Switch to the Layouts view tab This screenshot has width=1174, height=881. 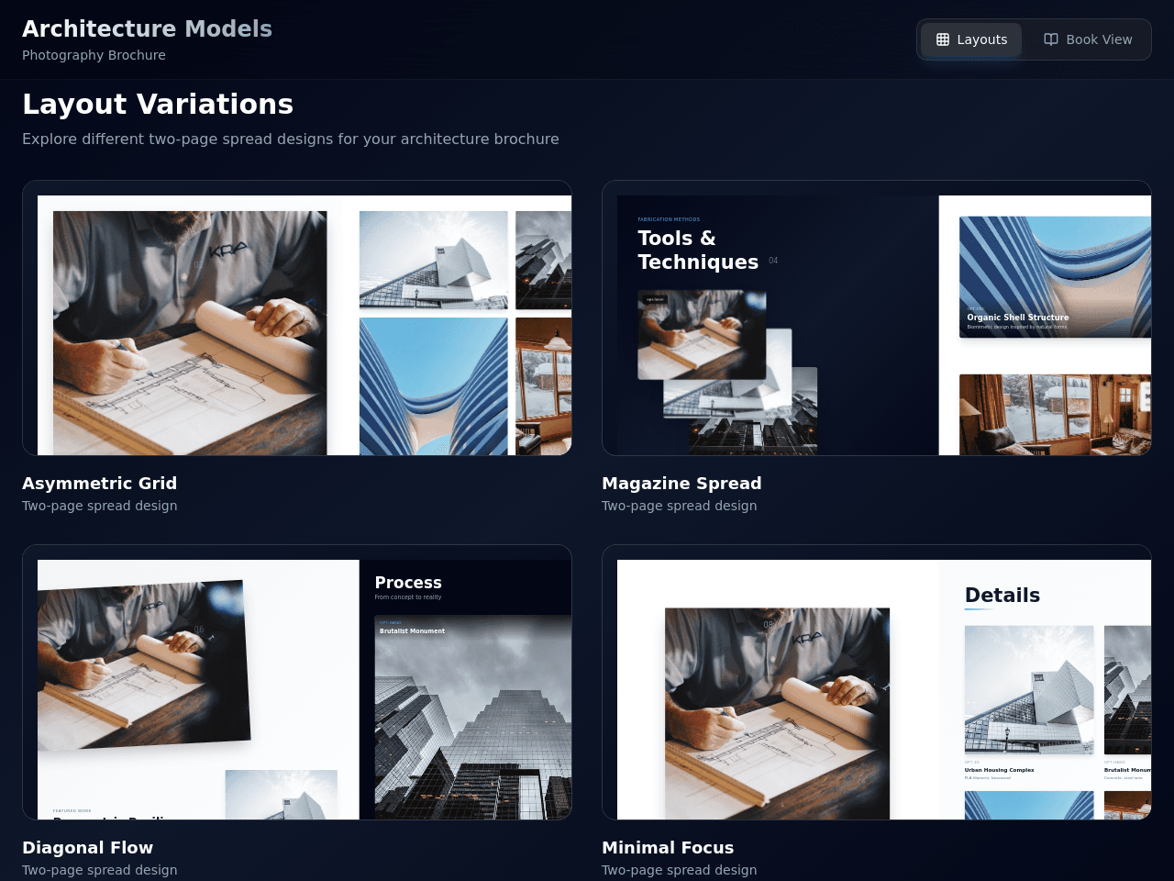point(971,39)
